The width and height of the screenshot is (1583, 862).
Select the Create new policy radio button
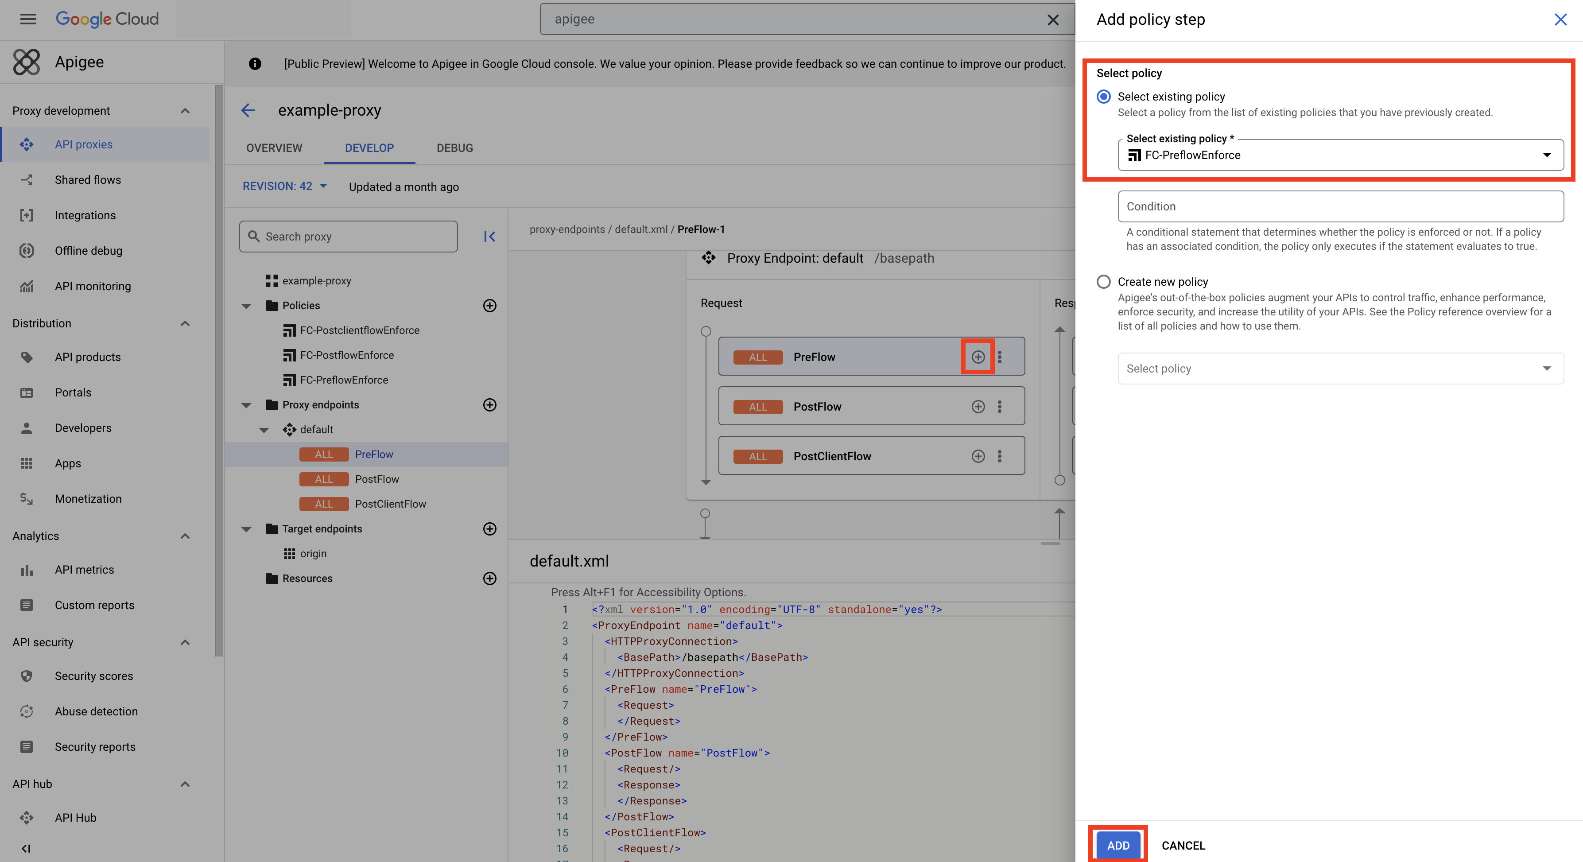coord(1104,282)
